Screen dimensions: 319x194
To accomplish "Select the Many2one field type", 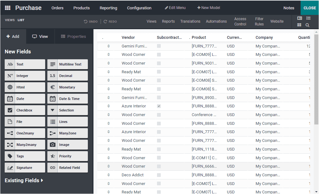I will [67, 133].
